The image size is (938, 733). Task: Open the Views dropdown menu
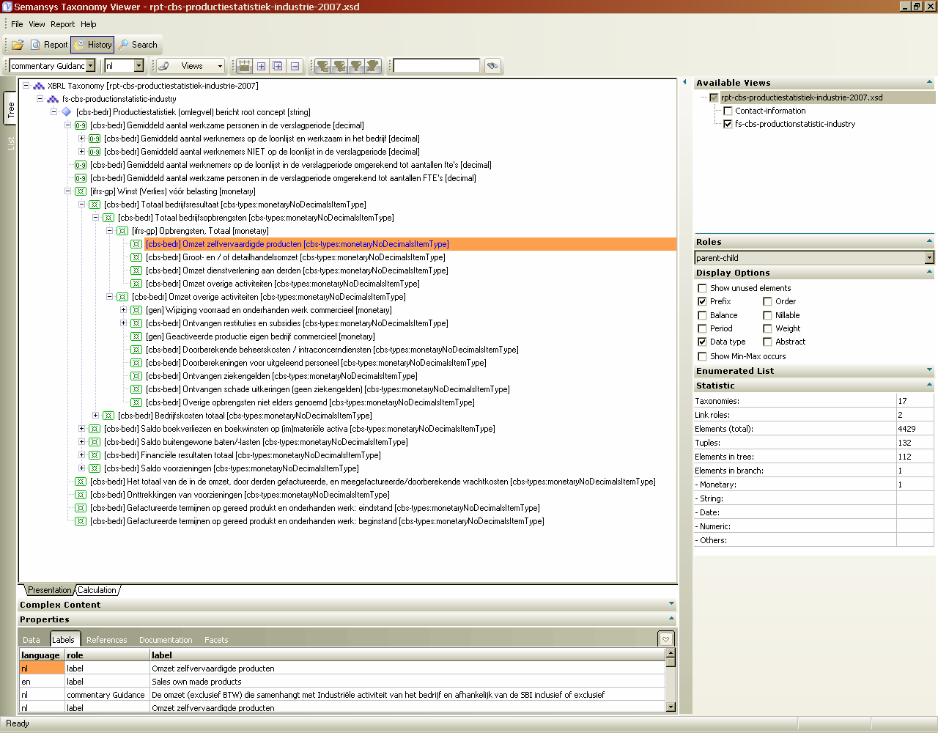(x=220, y=66)
